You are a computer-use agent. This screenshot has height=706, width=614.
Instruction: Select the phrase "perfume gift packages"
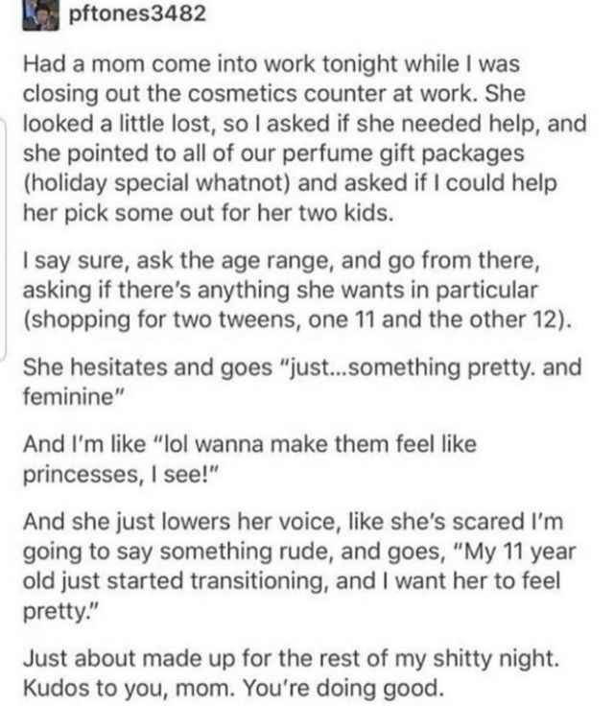click(403, 153)
